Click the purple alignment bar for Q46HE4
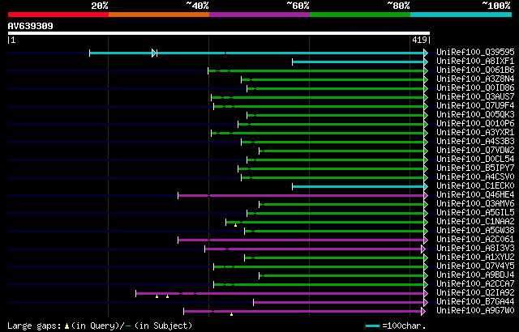The width and height of the screenshot is (519, 332). (301, 196)
